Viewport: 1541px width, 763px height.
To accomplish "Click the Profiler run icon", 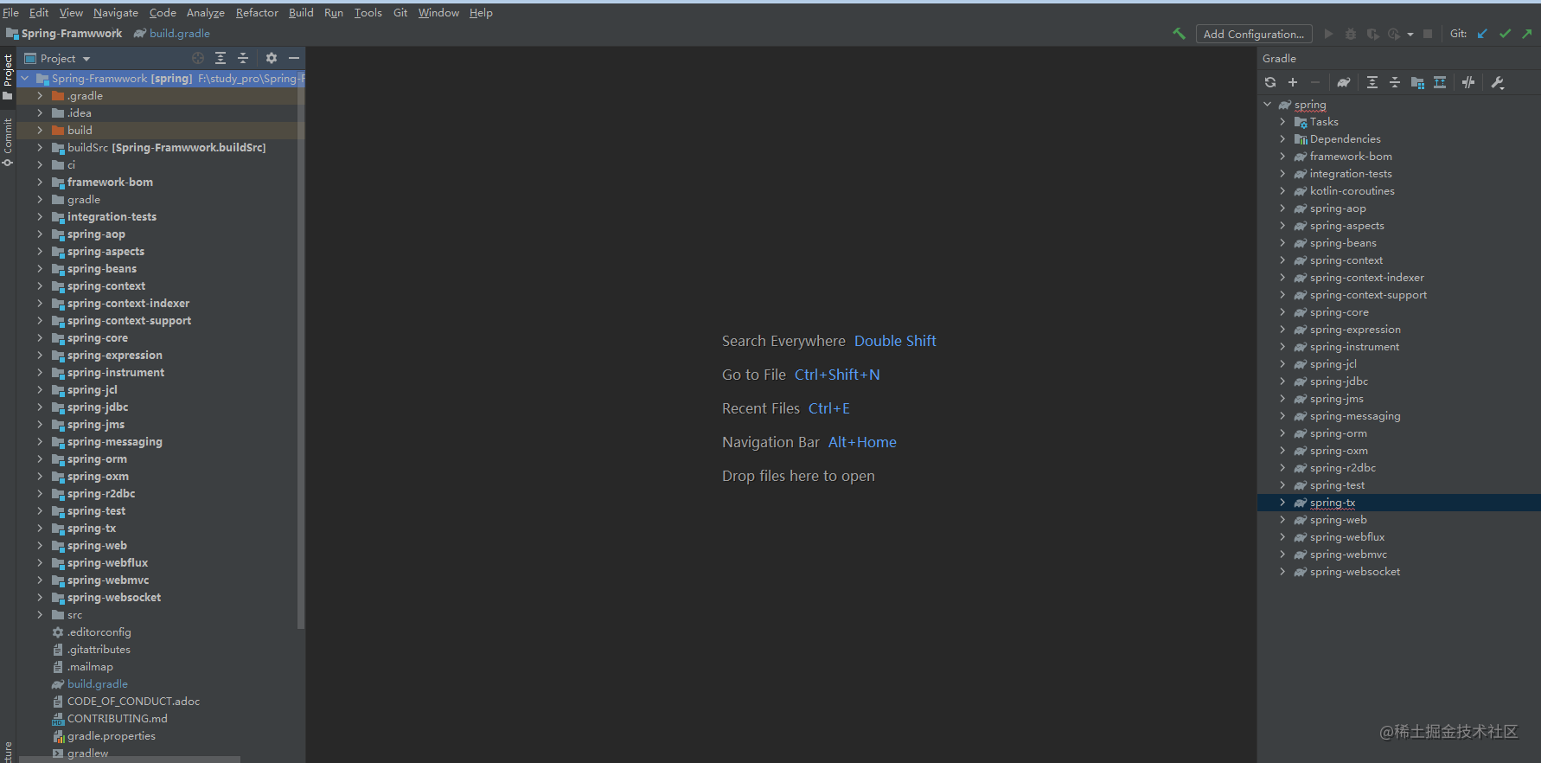I will pos(1394,34).
